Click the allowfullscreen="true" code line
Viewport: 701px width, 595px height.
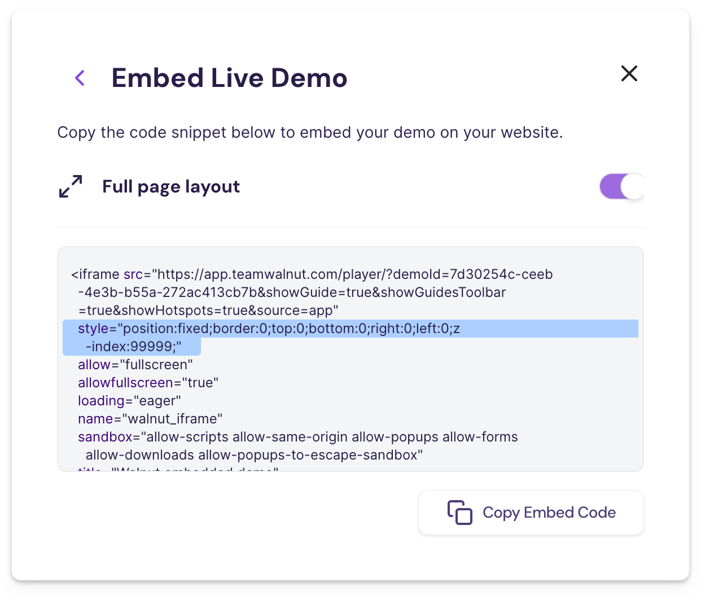point(148,383)
